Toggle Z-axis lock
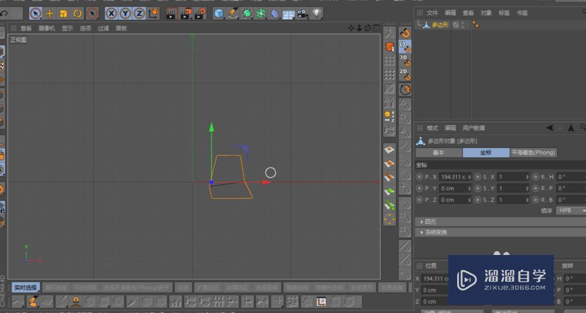586x313 pixels. point(139,14)
